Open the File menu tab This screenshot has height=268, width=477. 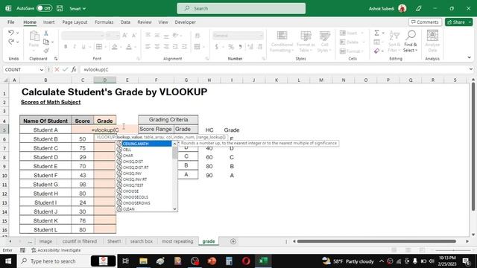coord(11,22)
